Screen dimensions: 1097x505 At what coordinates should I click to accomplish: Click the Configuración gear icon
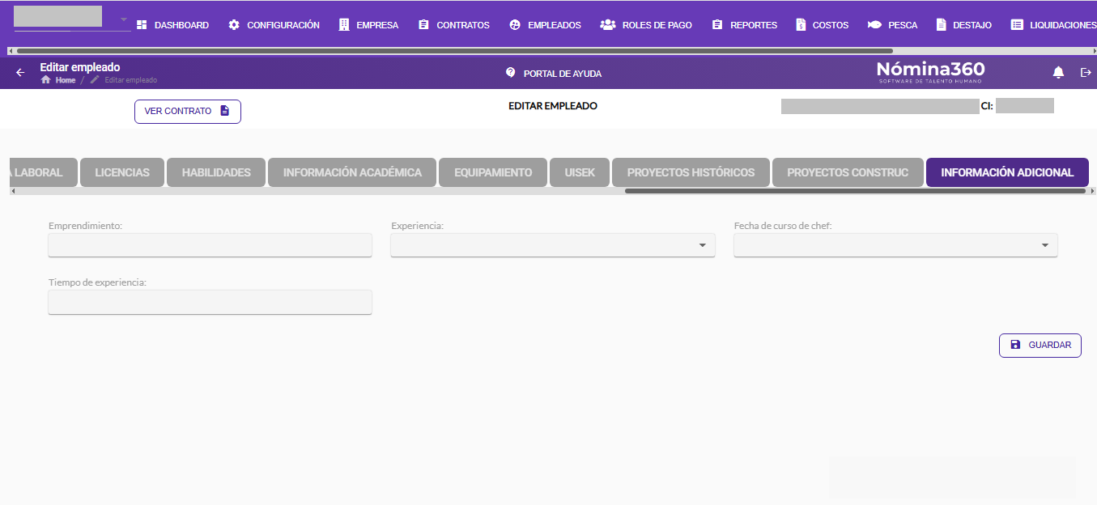[234, 25]
